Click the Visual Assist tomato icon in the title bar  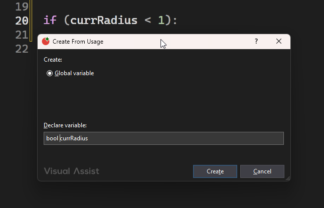(46, 41)
